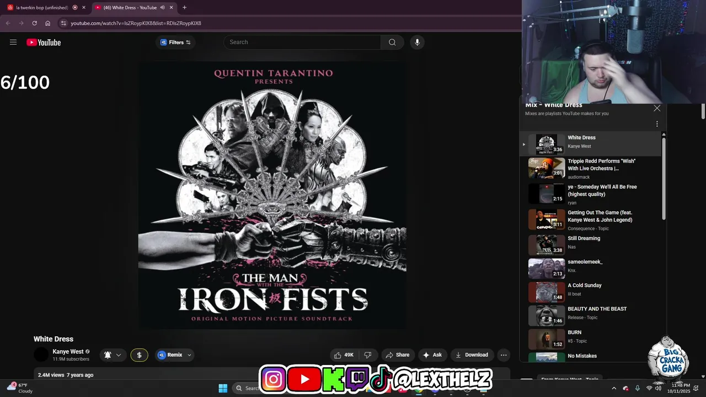Click the Filters button near the search bar
Image resolution: width=706 pixels, height=397 pixels.
pyautogui.click(x=175, y=42)
